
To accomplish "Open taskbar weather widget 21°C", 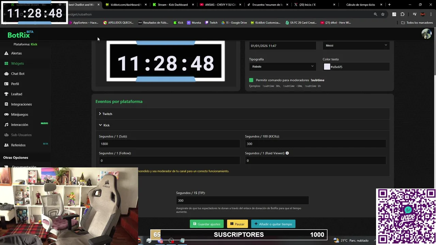I will (351, 240).
